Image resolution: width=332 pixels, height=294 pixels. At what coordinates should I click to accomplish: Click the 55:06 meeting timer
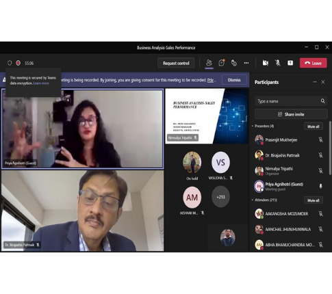(29, 63)
